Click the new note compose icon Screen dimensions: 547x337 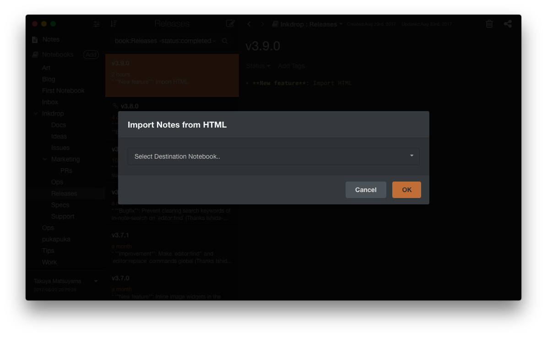[x=230, y=24]
